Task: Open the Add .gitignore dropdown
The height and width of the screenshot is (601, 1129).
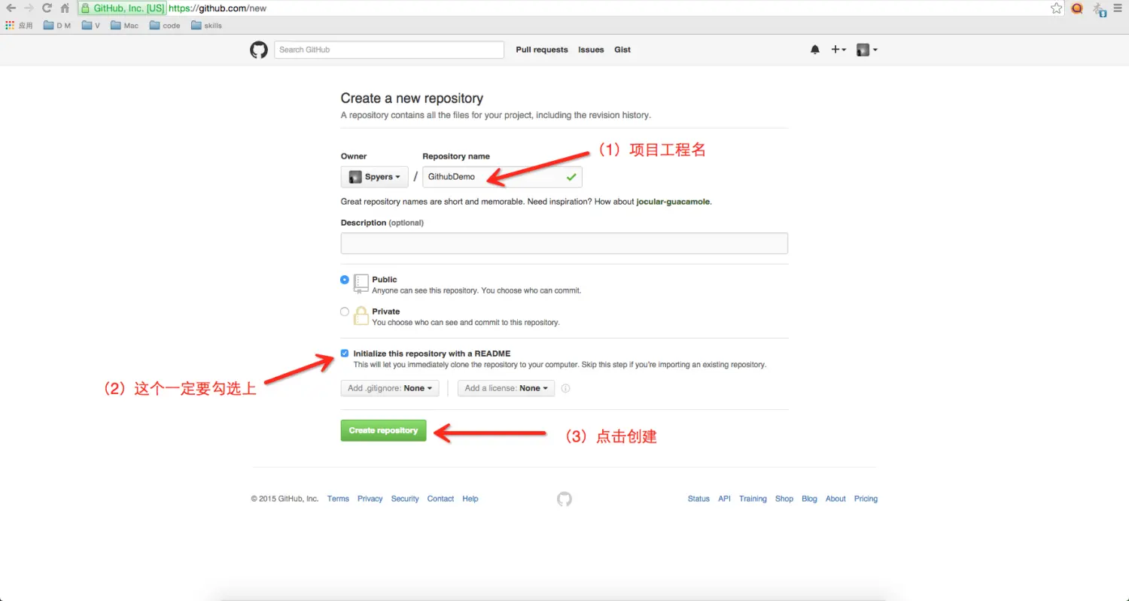Action: coord(390,388)
